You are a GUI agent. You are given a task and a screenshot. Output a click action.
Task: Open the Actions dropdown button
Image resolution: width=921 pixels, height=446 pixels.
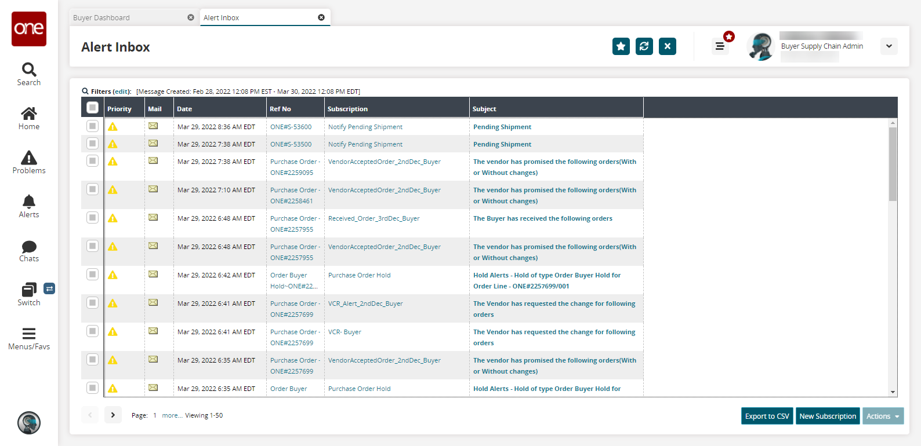click(882, 416)
